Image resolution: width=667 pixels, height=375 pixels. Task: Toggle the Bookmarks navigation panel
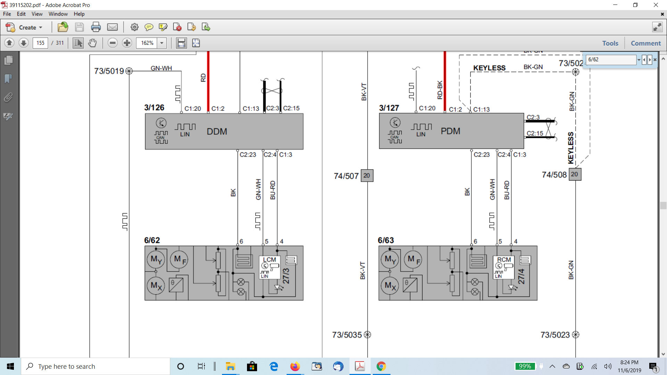8,79
